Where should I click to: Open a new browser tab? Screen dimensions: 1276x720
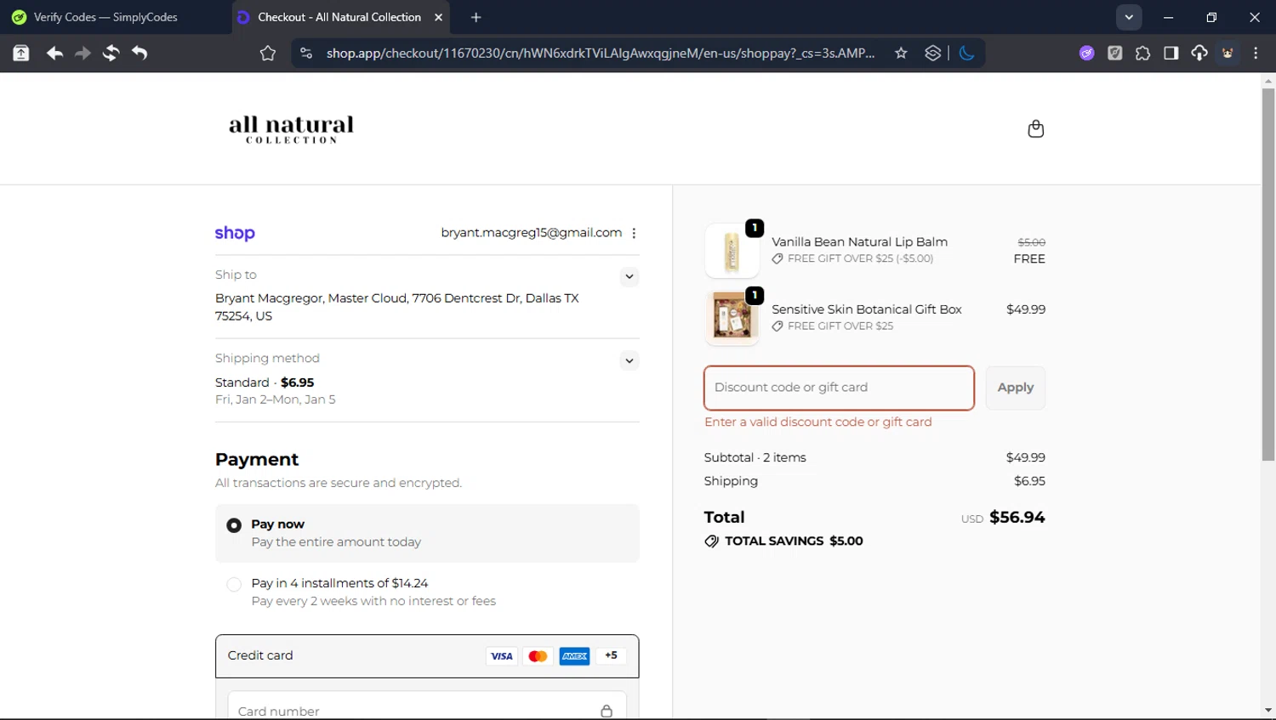point(476,17)
